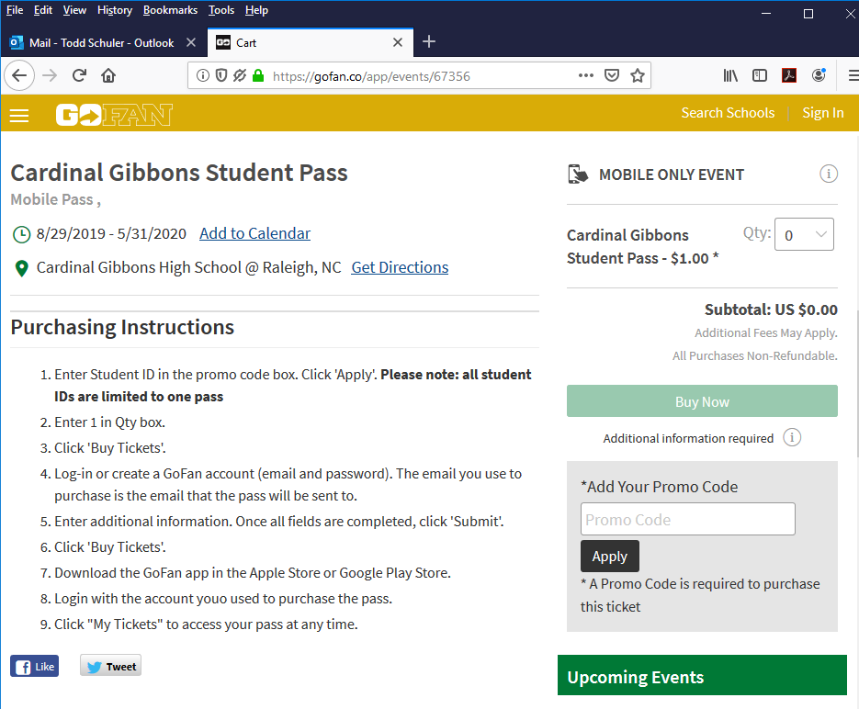
Task: Minimize the browser window
Action: click(x=766, y=14)
